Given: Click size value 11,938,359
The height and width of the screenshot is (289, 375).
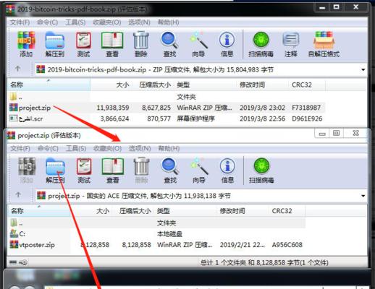Looking at the screenshot, I should [x=113, y=108].
